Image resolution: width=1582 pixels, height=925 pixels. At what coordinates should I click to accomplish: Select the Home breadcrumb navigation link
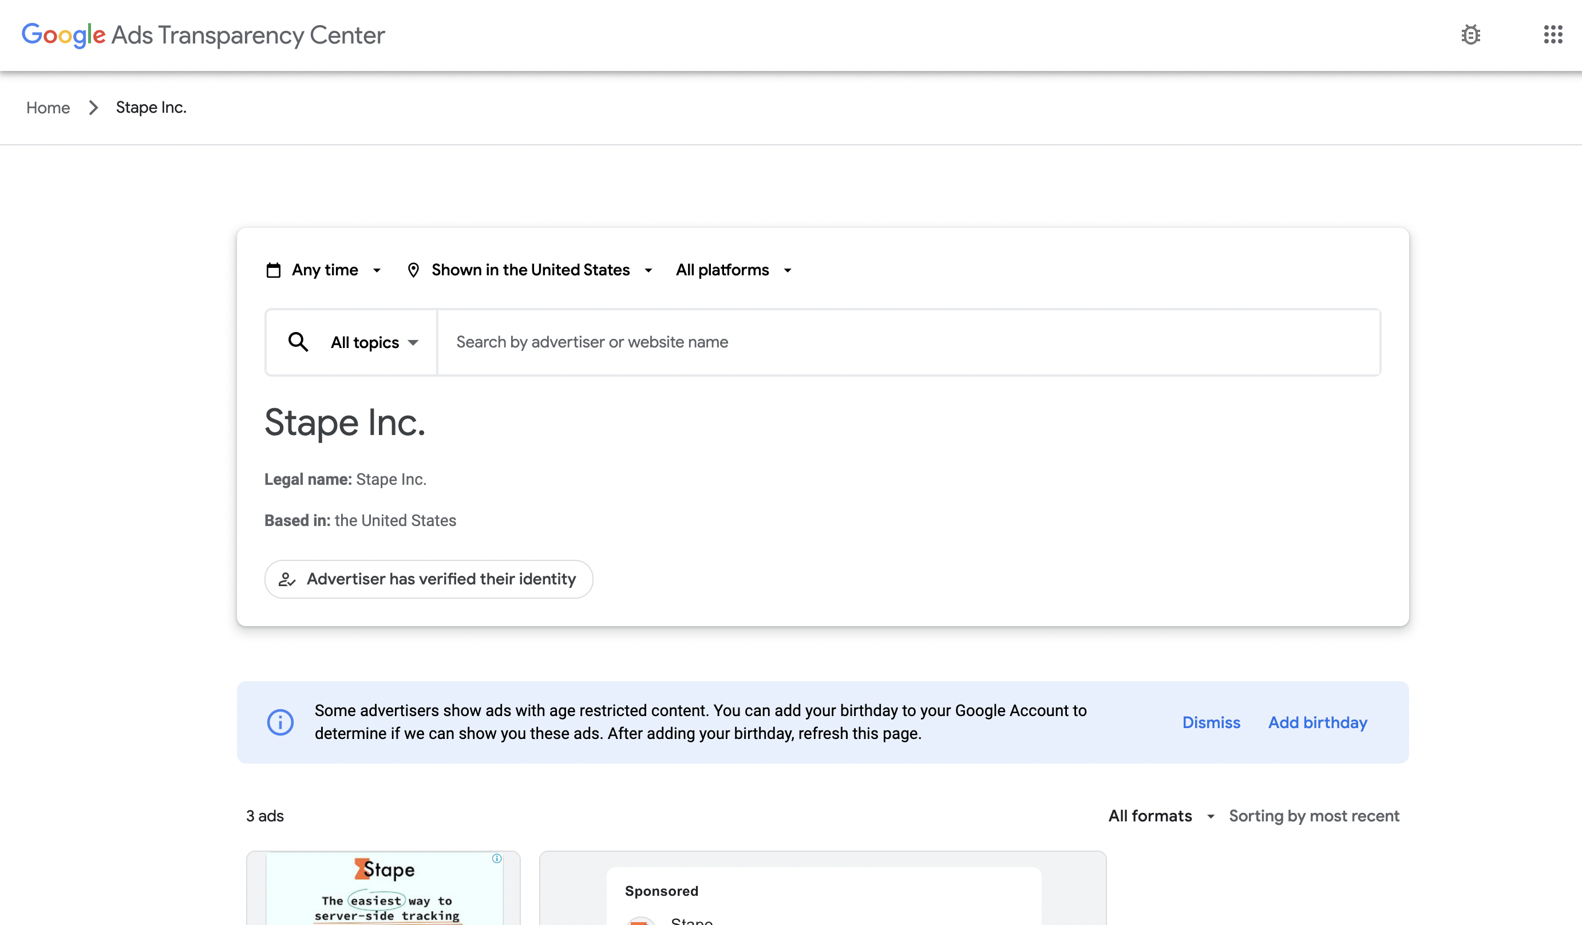(x=49, y=107)
